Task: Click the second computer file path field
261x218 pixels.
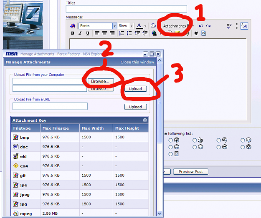Action: point(50,88)
